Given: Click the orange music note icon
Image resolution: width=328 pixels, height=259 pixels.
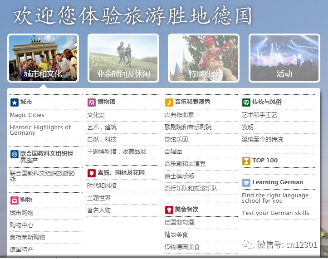Looking at the screenshot, I should click(169, 103).
